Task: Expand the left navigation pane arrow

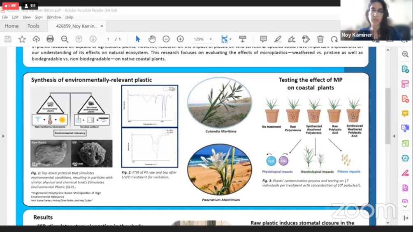Action: (x=3, y=136)
